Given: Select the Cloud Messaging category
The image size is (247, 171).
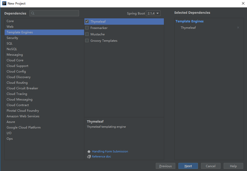Looking at the screenshot, I should [44, 99].
